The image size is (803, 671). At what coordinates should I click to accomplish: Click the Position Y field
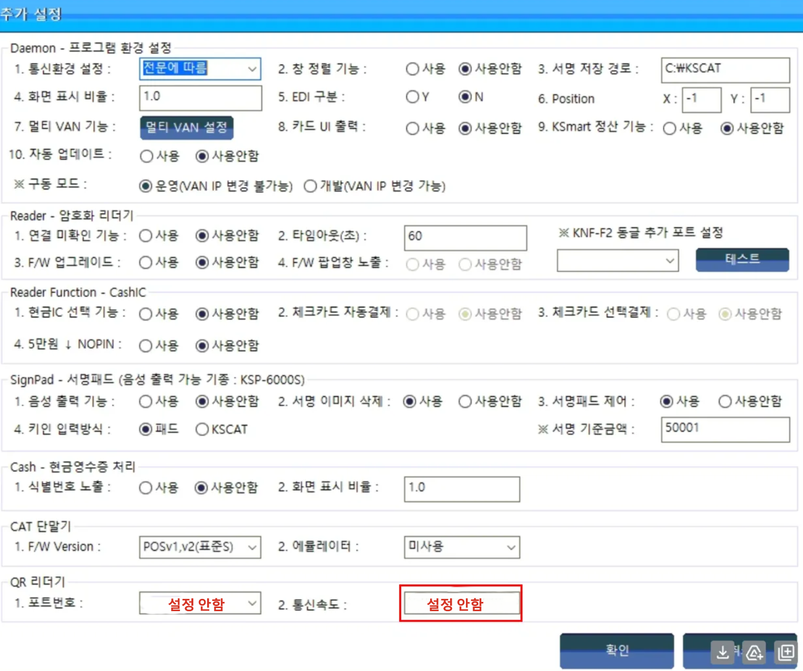coord(770,100)
